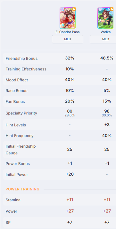The height and width of the screenshot is (229, 116).
Task: Click the orange Power type icon on El Condor Pasa
Action: pos(74,9)
